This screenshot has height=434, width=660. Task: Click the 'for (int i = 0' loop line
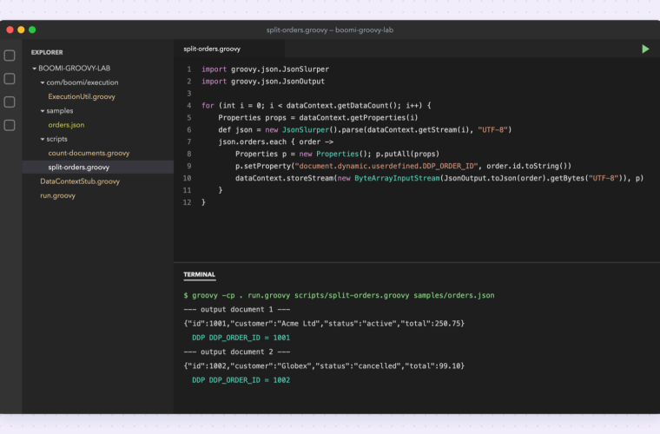(x=316, y=106)
